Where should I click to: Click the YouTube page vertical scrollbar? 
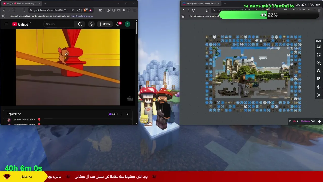[x=137, y=28]
